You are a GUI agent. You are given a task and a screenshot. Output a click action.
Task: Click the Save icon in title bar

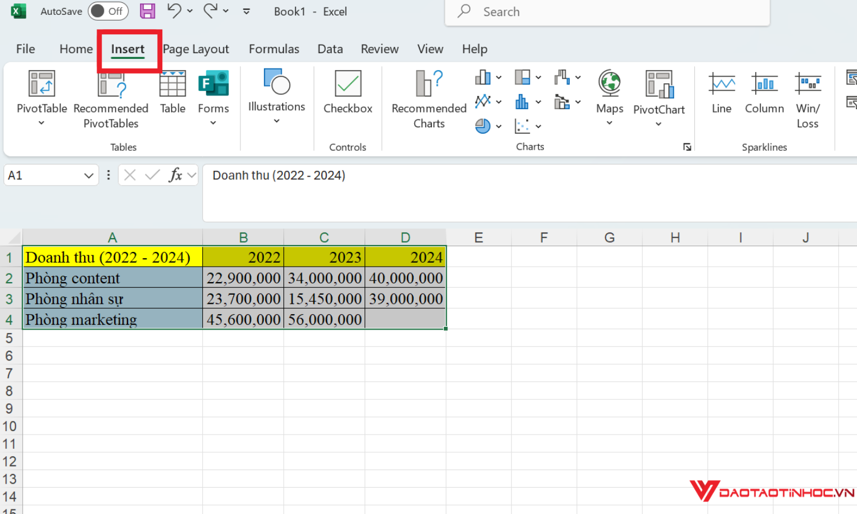point(147,11)
